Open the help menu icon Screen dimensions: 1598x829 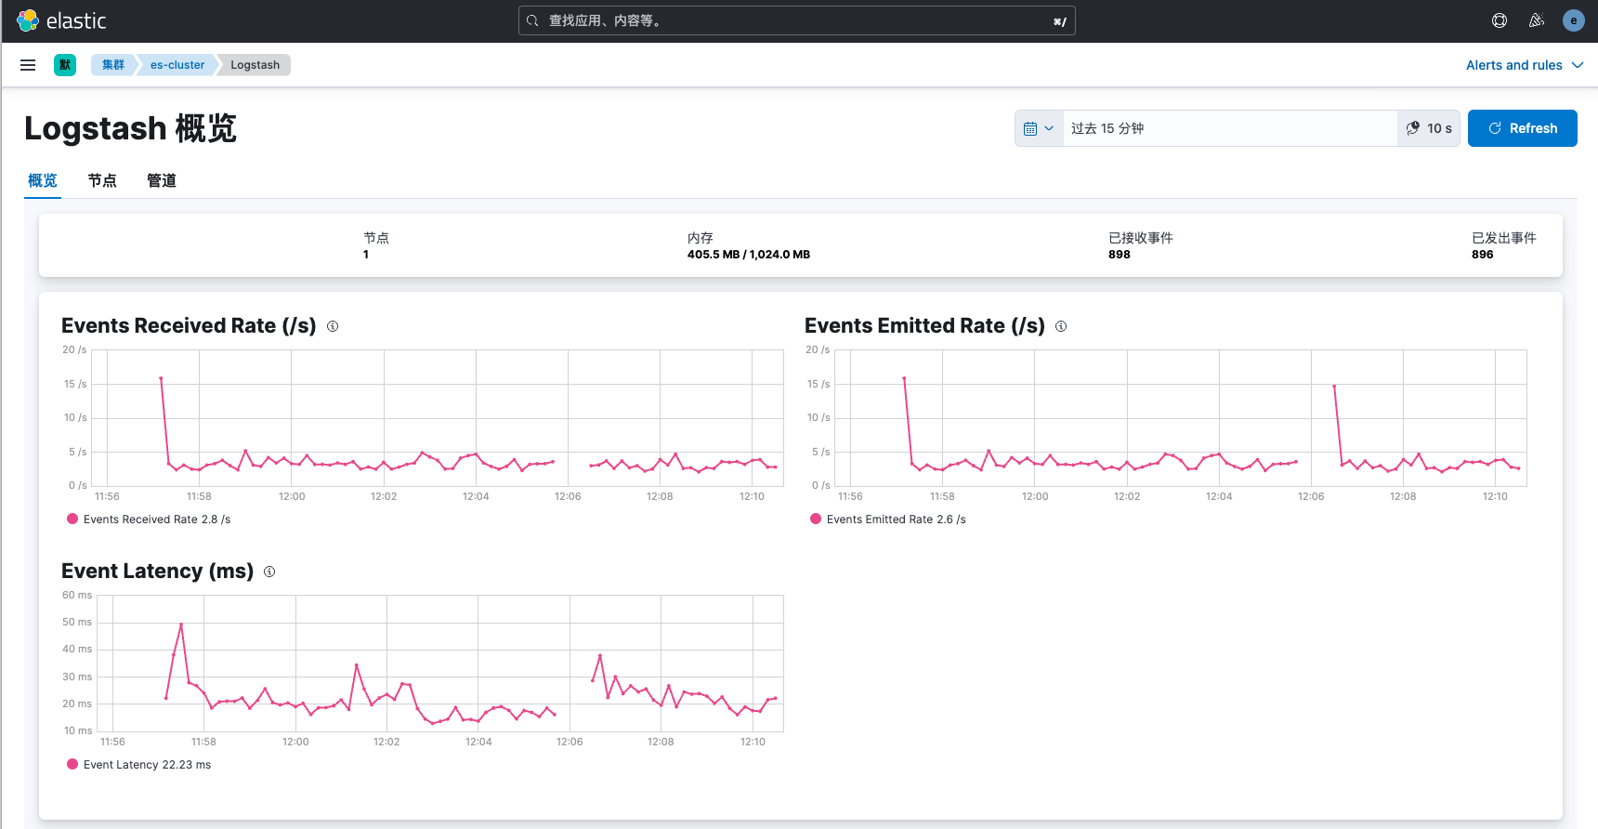point(1500,20)
